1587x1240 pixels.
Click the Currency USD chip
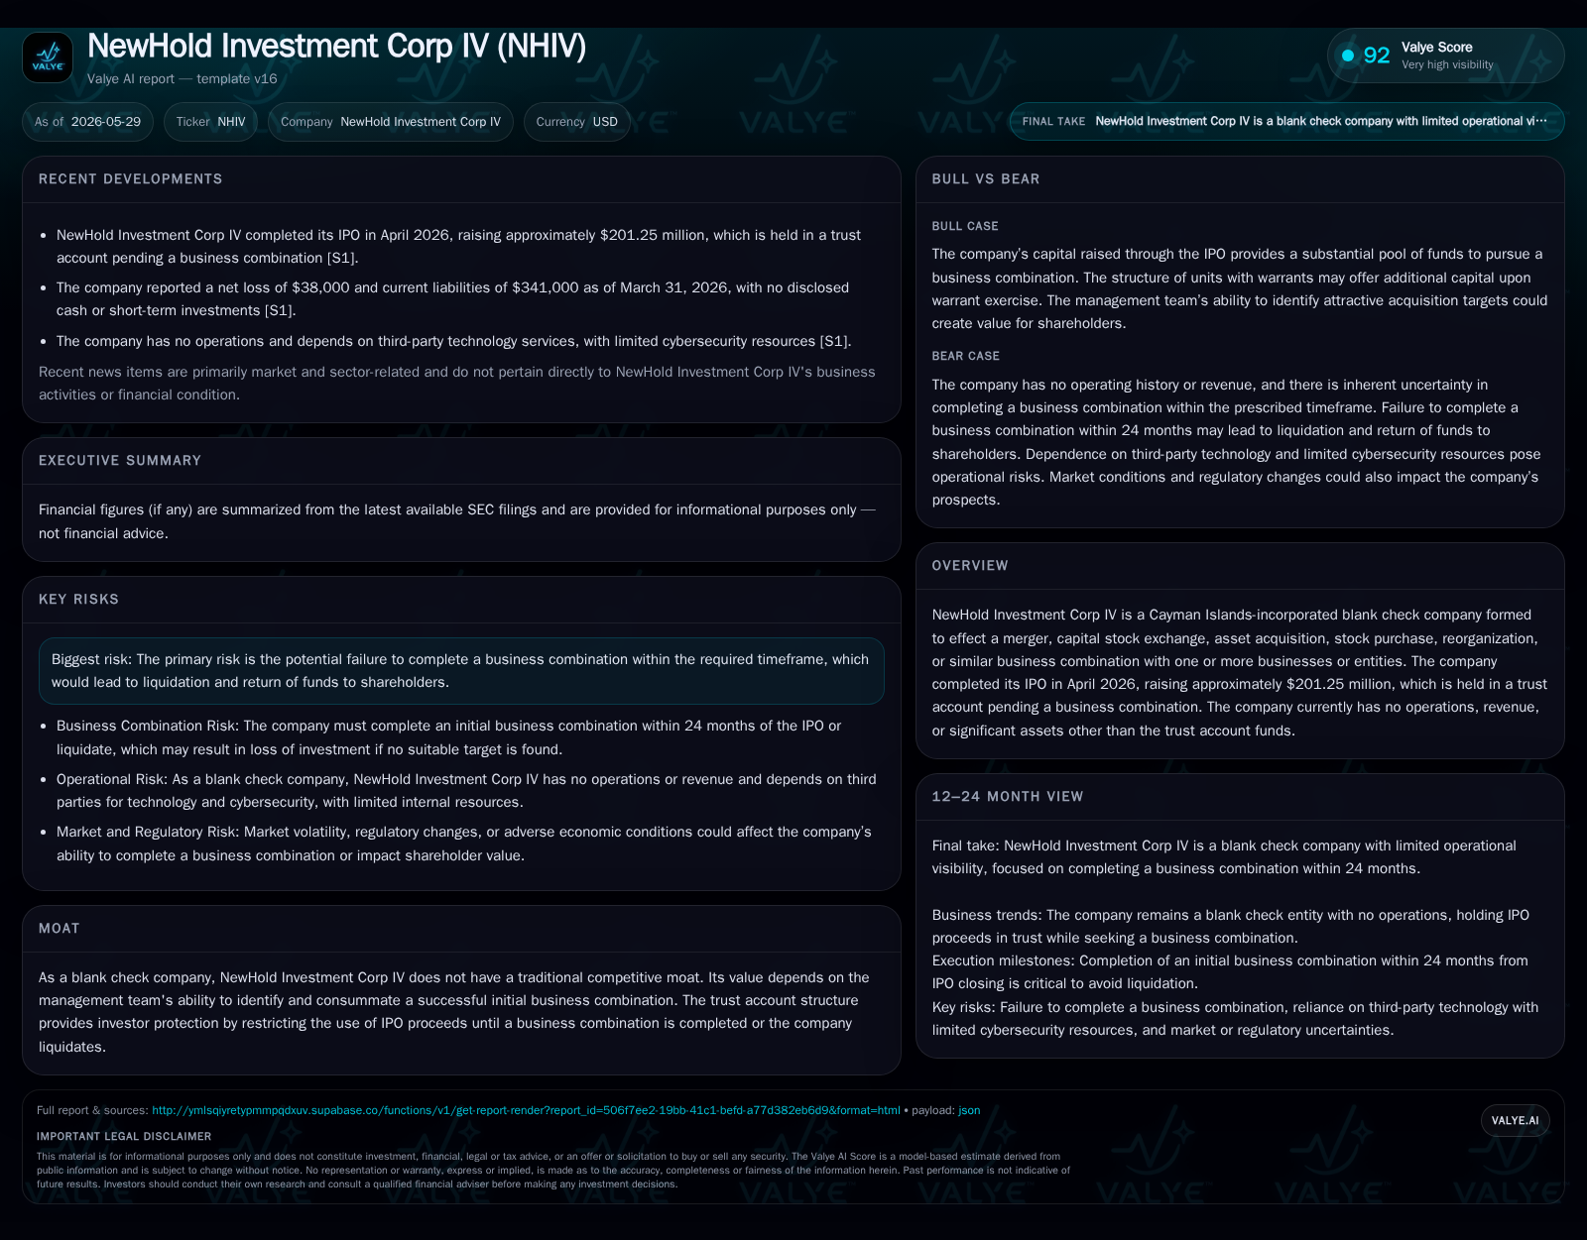[576, 122]
